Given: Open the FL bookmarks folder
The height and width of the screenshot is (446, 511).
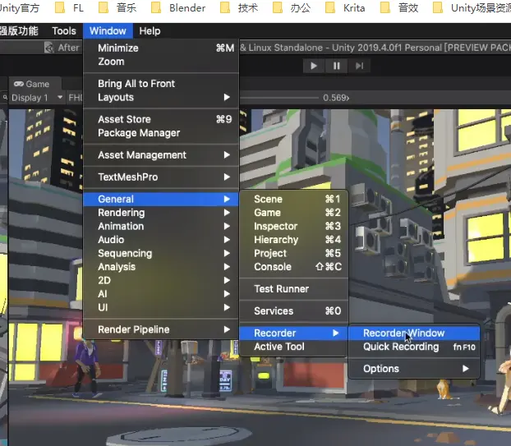Looking at the screenshot, I should tap(69, 8).
